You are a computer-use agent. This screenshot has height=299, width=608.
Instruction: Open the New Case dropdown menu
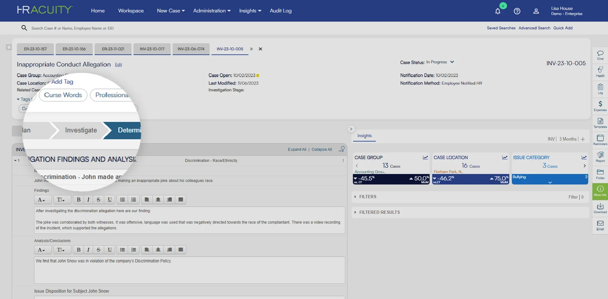[x=171, y=11]
